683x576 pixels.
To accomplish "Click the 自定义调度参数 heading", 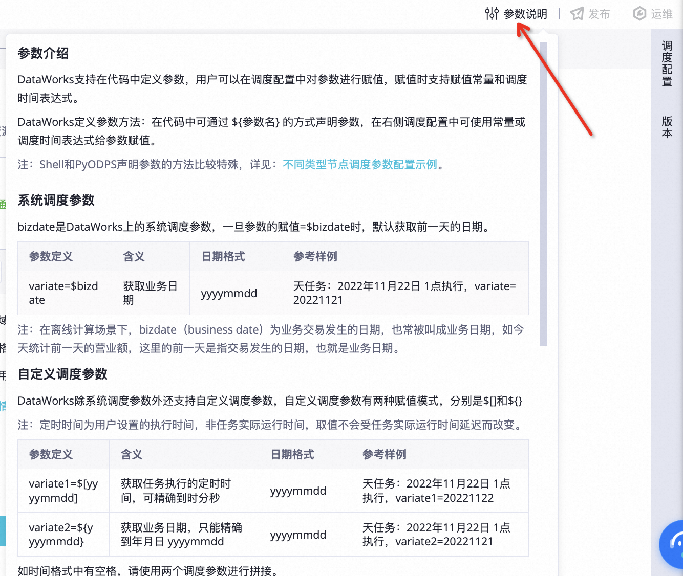I will click(62, 374).
